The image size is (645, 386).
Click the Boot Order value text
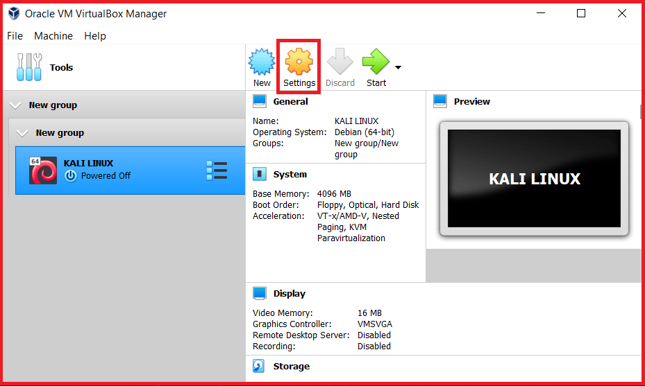(x=368, y=205)
